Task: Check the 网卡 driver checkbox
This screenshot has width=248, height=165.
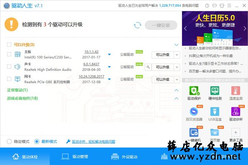Action: point(9,79)
